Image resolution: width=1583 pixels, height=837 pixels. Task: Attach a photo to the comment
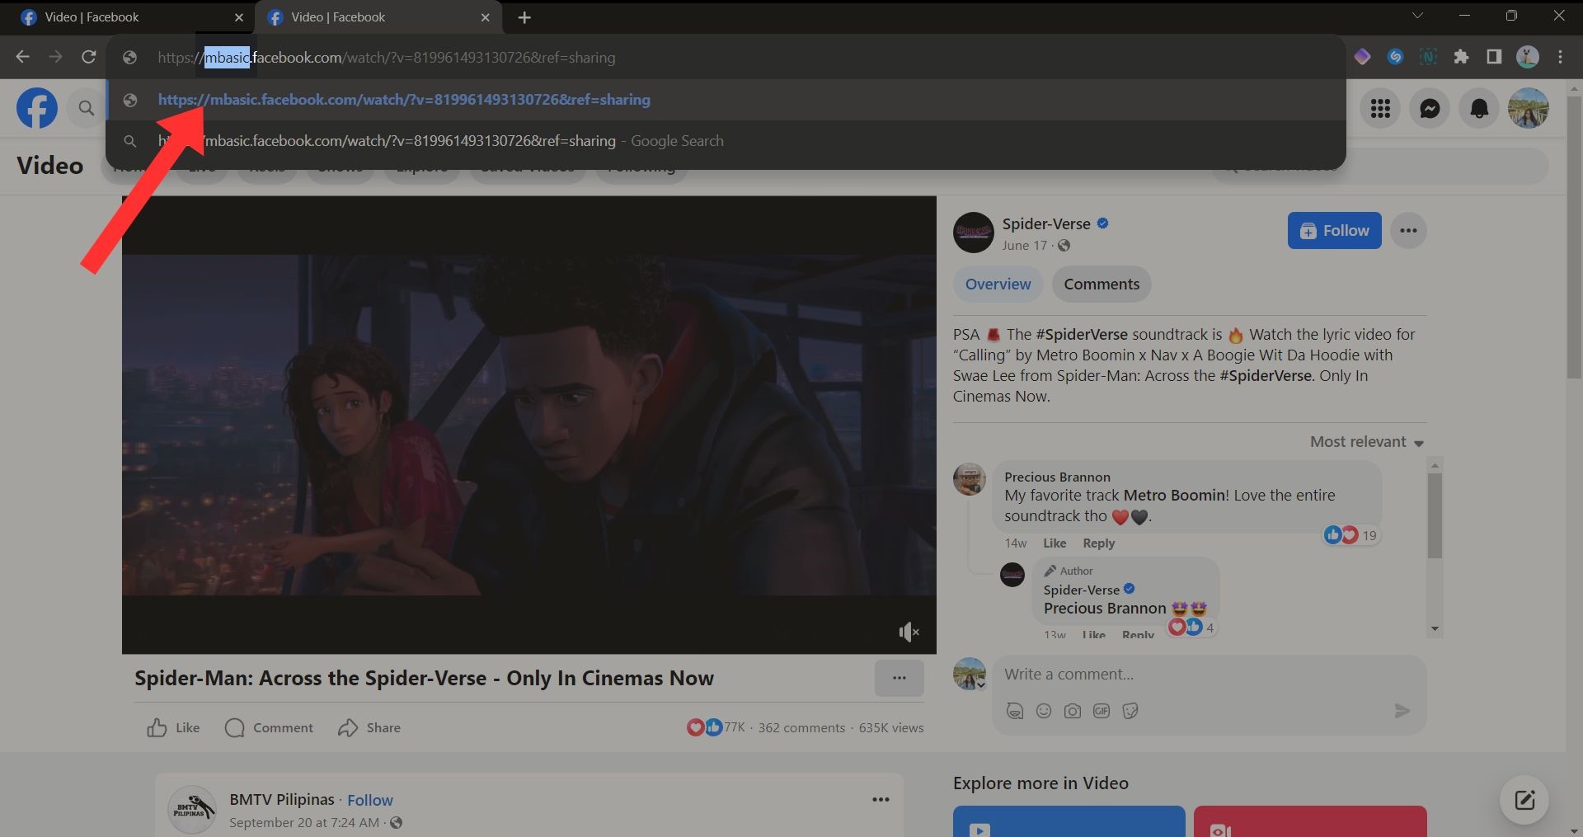(1073, 711)
